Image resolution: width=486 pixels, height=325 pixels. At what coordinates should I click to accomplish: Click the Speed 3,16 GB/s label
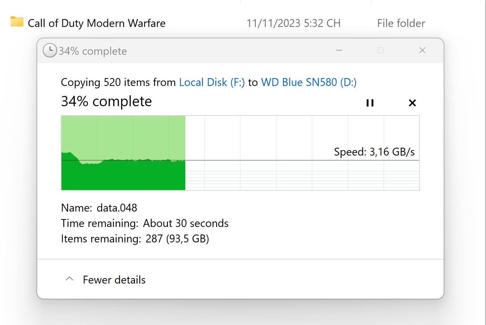pyautogui.click(x=374, y=152)
